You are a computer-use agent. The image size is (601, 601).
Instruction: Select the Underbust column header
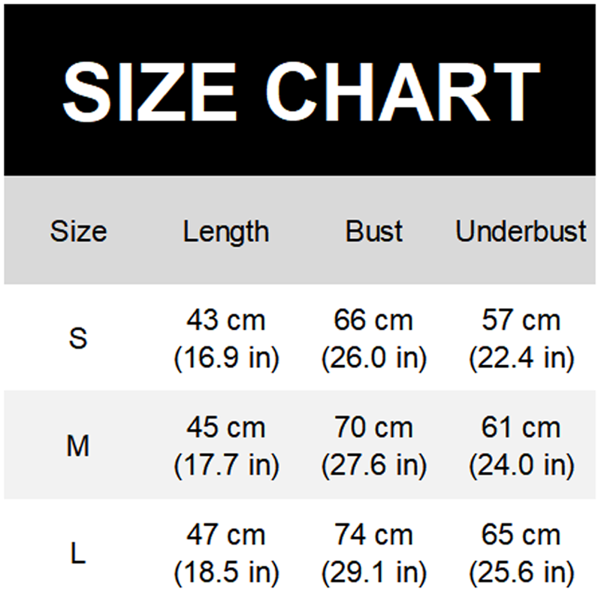point(521,231)
